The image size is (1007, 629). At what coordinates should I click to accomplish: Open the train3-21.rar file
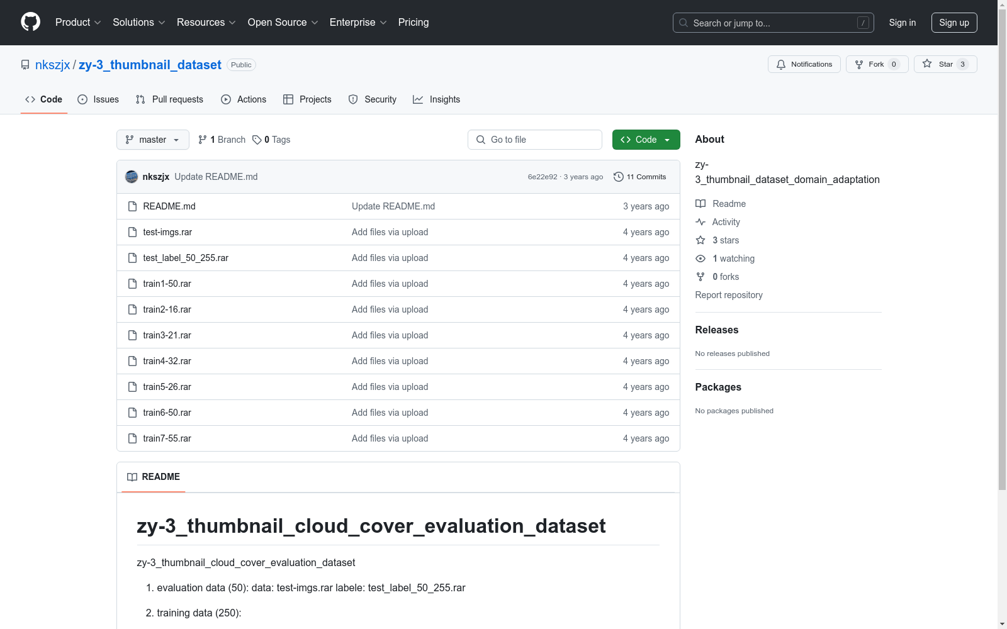point(167,335)
